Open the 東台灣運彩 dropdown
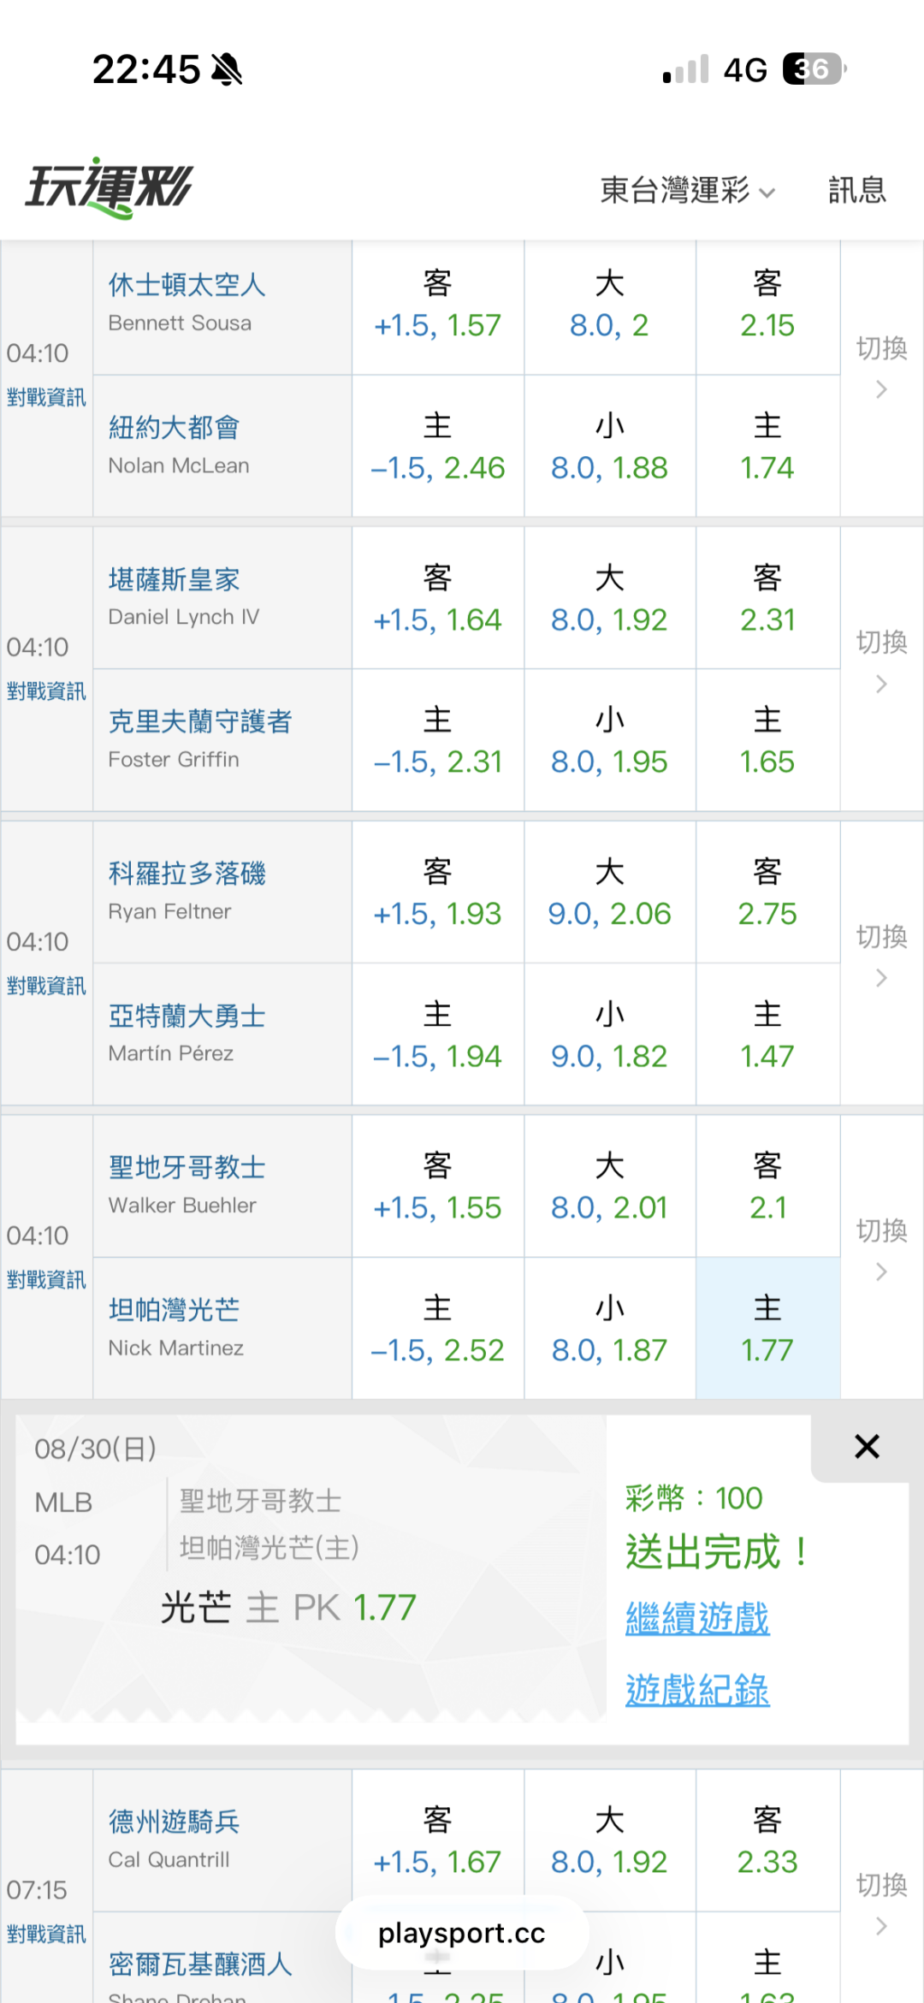The image size is (924, 2003). pos(687,190)
